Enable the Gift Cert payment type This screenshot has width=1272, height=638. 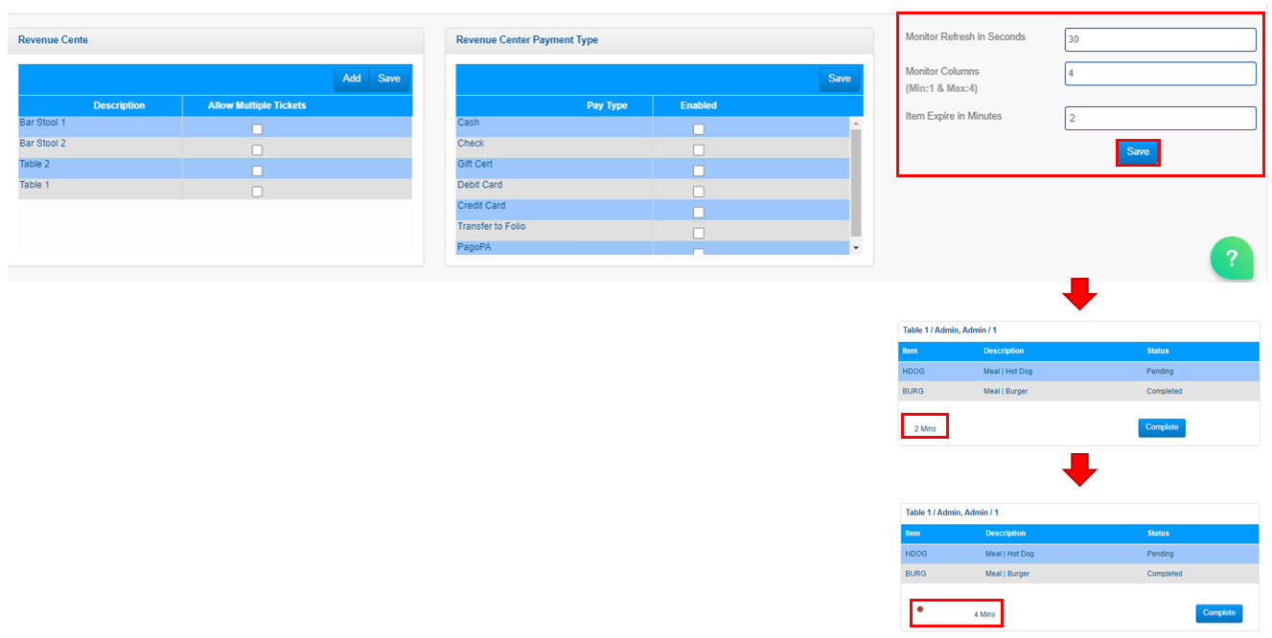click(x=698, y=171)
